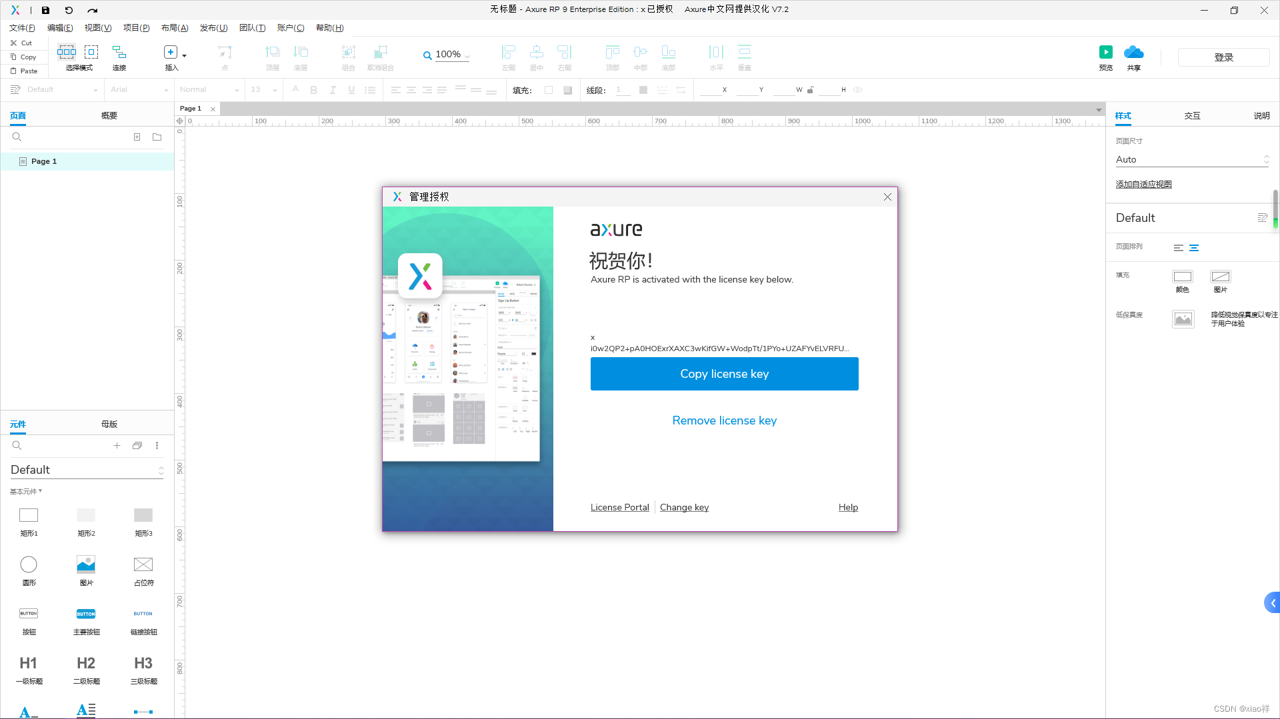
Task: Select the selection mode tool (选择模式)
Action: tap(67, 52)
